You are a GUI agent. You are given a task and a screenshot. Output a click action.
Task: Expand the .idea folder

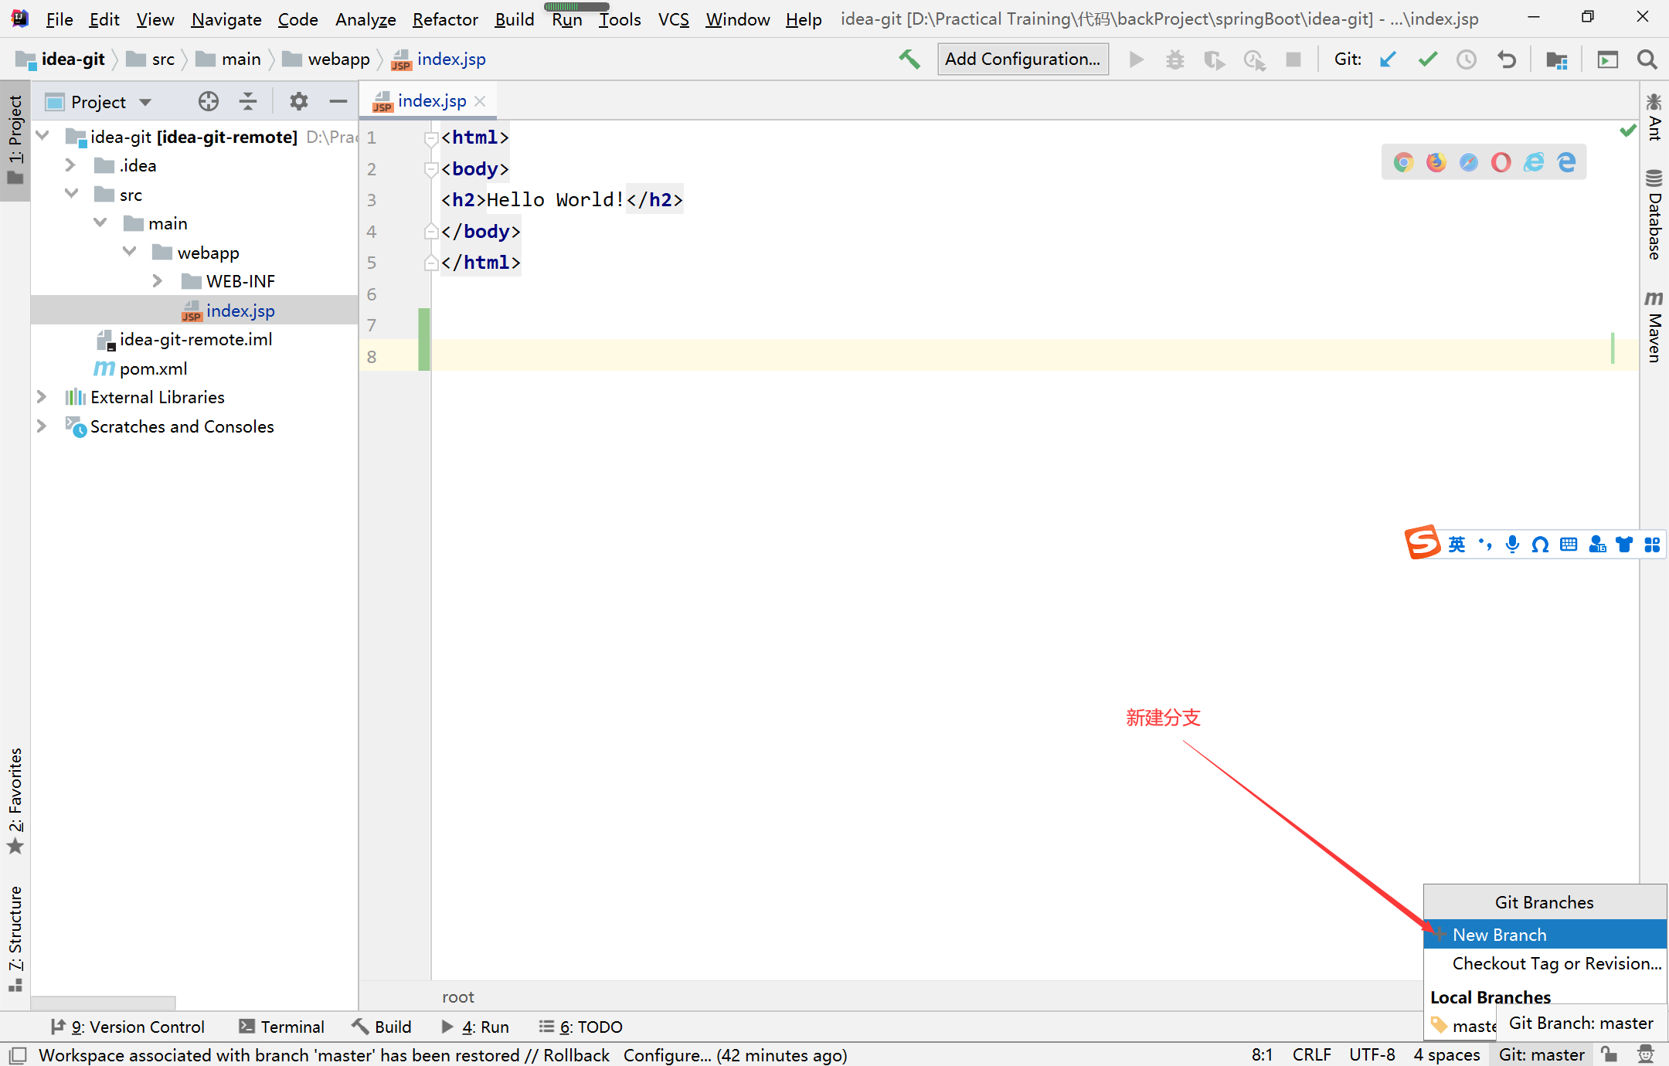(x=70, y=165)
